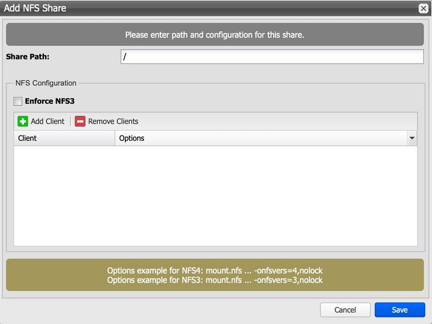Viewport: 432px width, 324px height.
Task: Click the NFS4 options example text
Action: 215,270
